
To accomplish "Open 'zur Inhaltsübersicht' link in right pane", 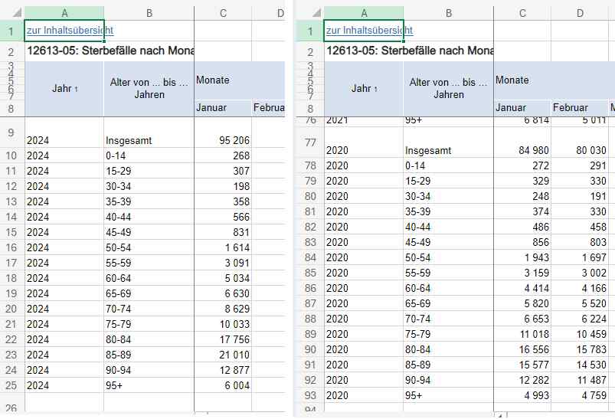I will tap(369, 31).
